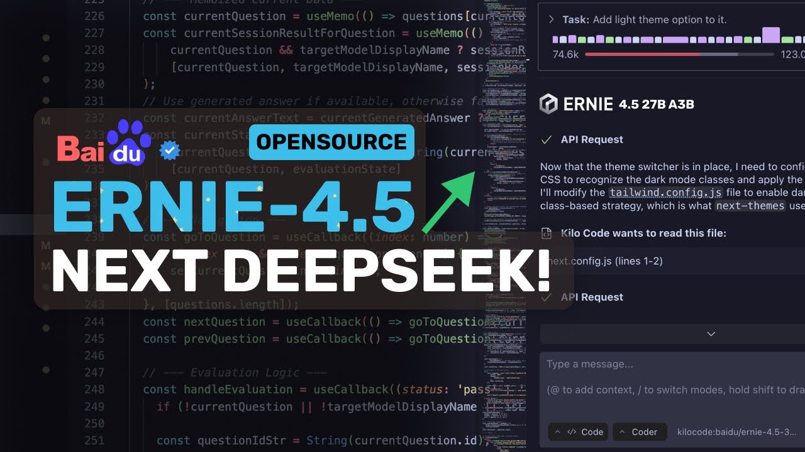
Task: Open the Code mode selector dropdown
Action: 578,432
